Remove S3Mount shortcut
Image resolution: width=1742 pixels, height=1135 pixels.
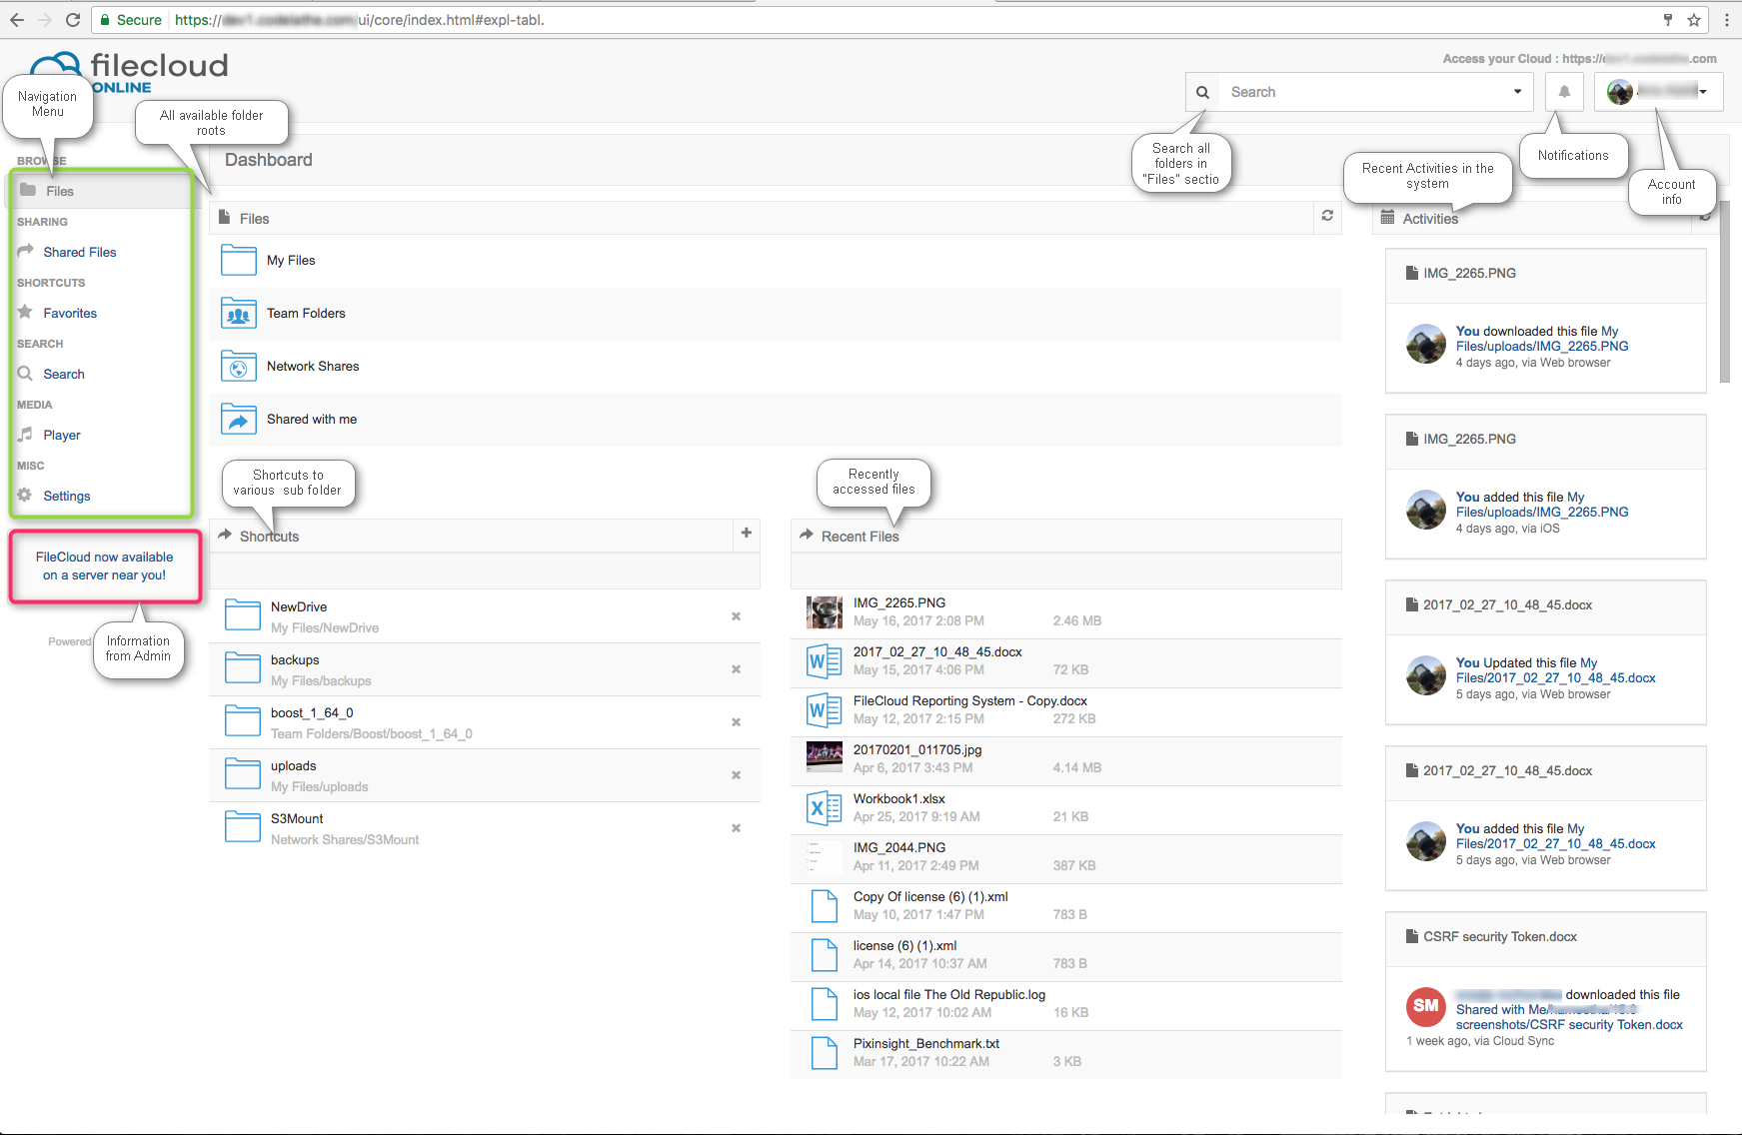(x=736, y=828)
